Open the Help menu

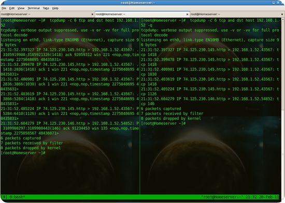tap(55, 8)
